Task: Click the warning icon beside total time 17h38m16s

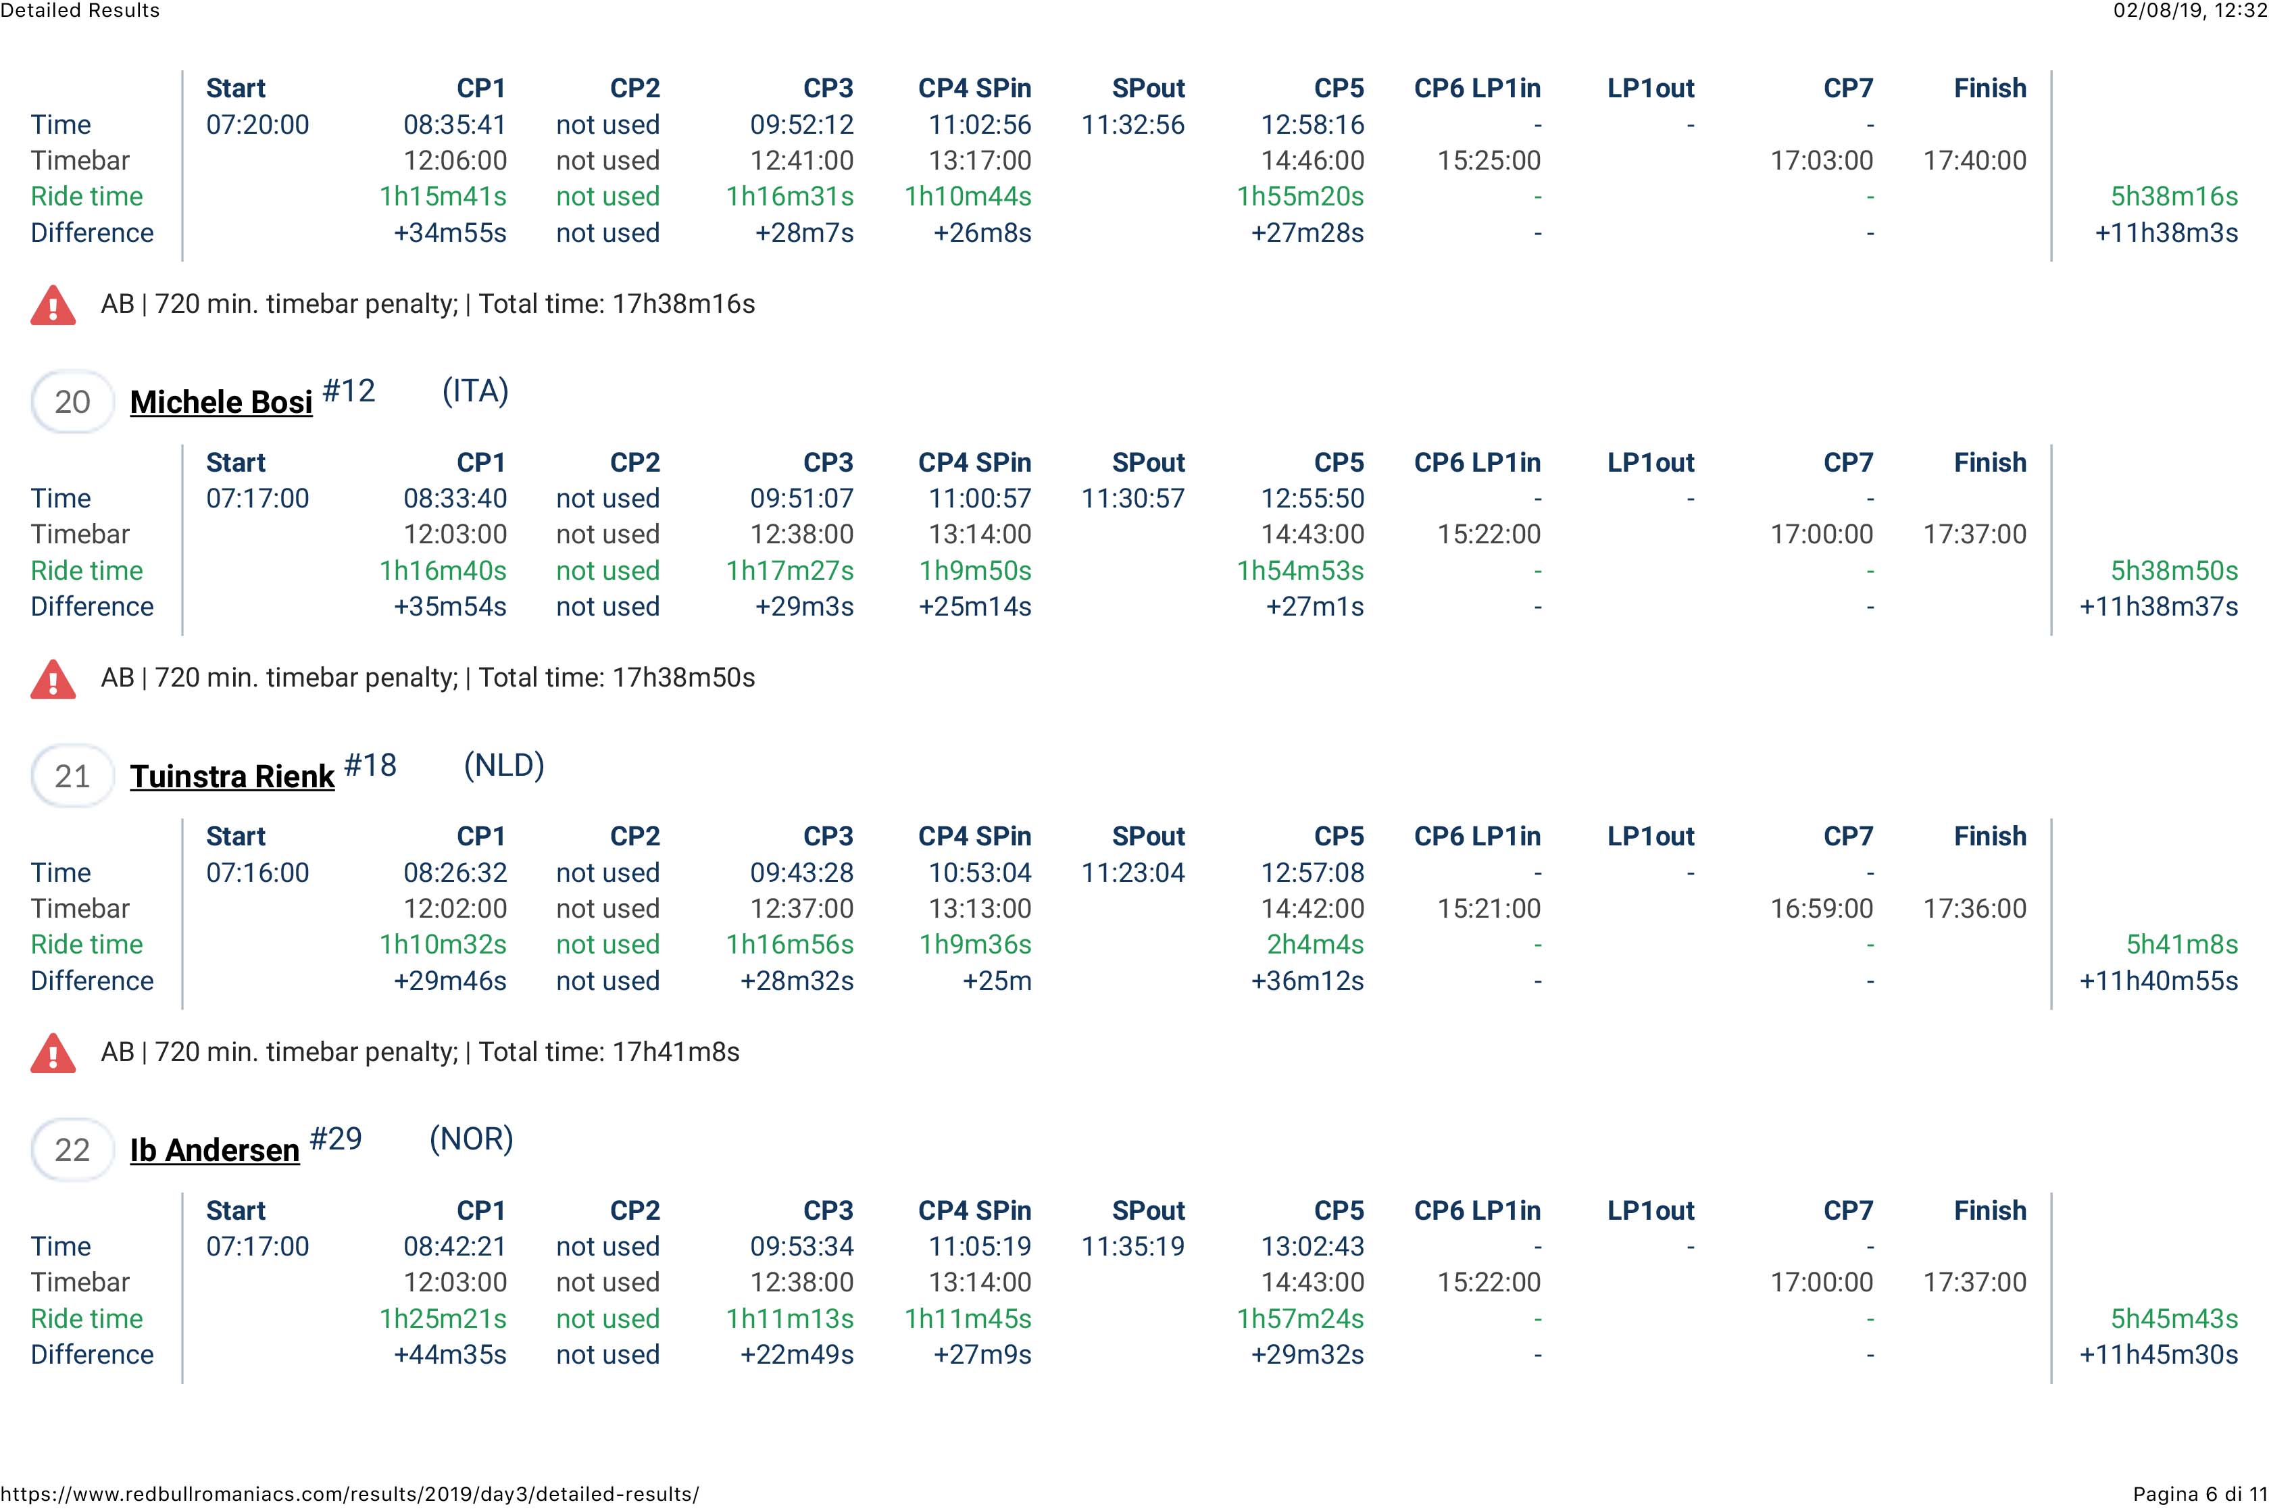Action: point(53,305)
